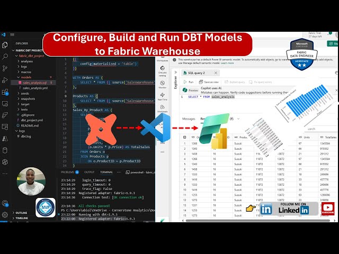Follow the Learn more link
Viewport: 339px width, 254px height.
point(227,63)
